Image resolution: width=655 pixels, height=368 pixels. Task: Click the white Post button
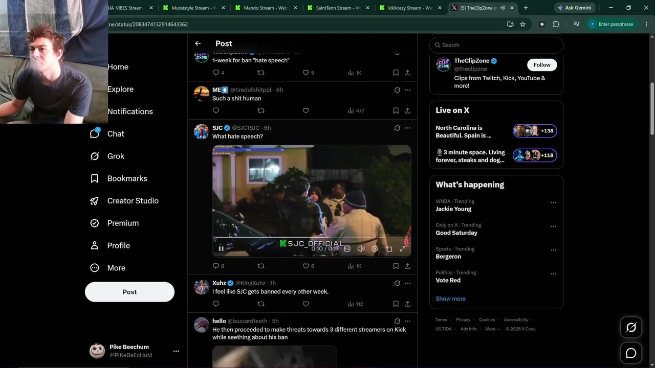(x=129, y=292)
